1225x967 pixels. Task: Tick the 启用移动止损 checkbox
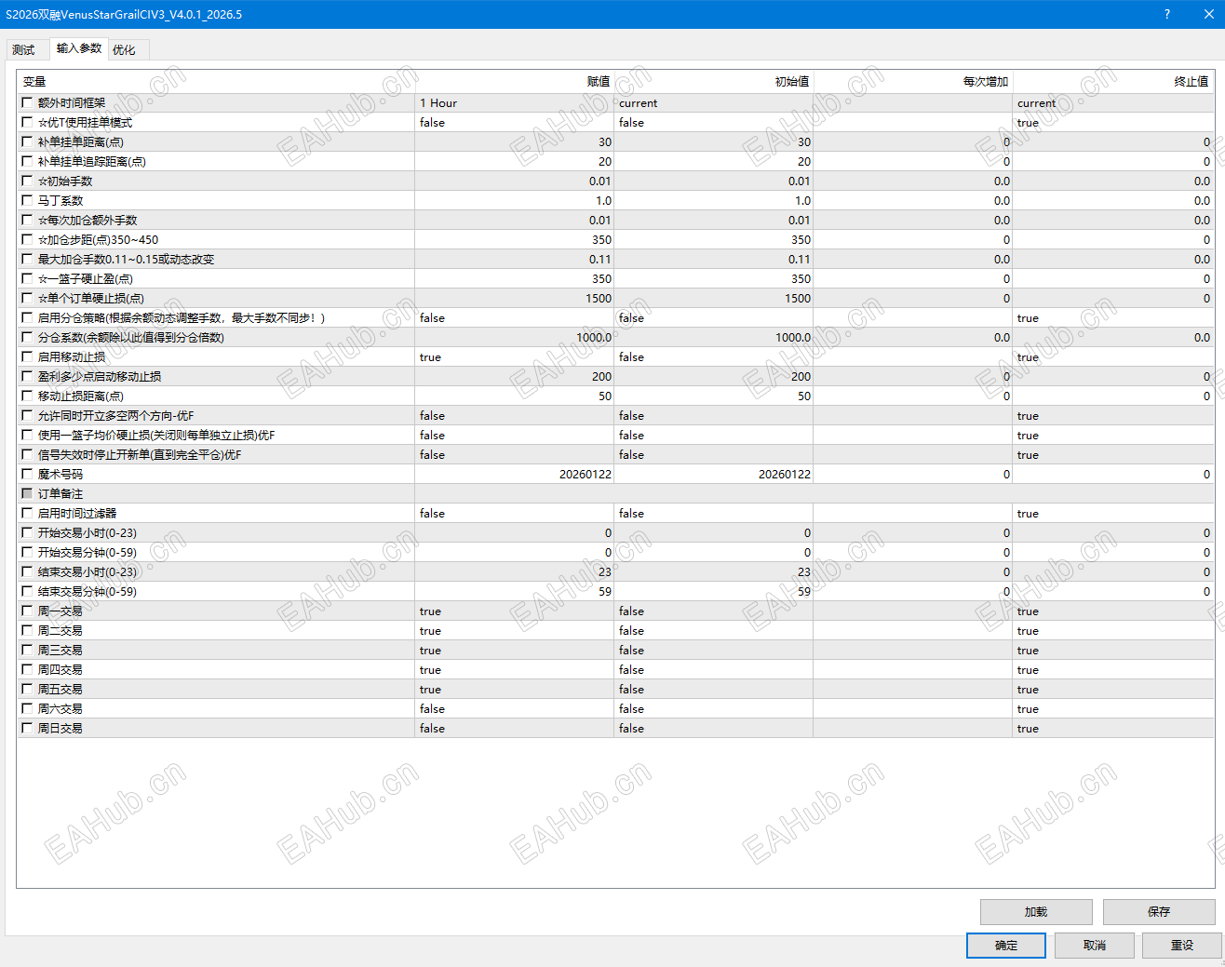tap(27, 356)
